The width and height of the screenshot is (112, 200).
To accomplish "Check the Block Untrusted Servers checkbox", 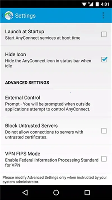I will (104, 131).
